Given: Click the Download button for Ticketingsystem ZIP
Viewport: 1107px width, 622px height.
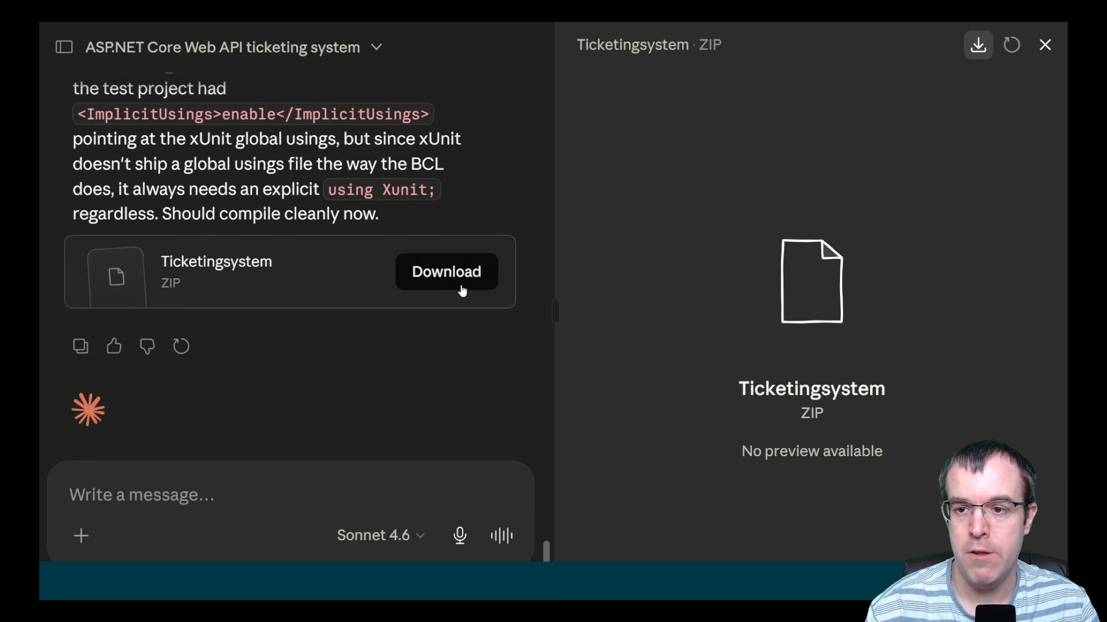Looking at the screenshot, I should pyautogui.click(x=446, y=272).
